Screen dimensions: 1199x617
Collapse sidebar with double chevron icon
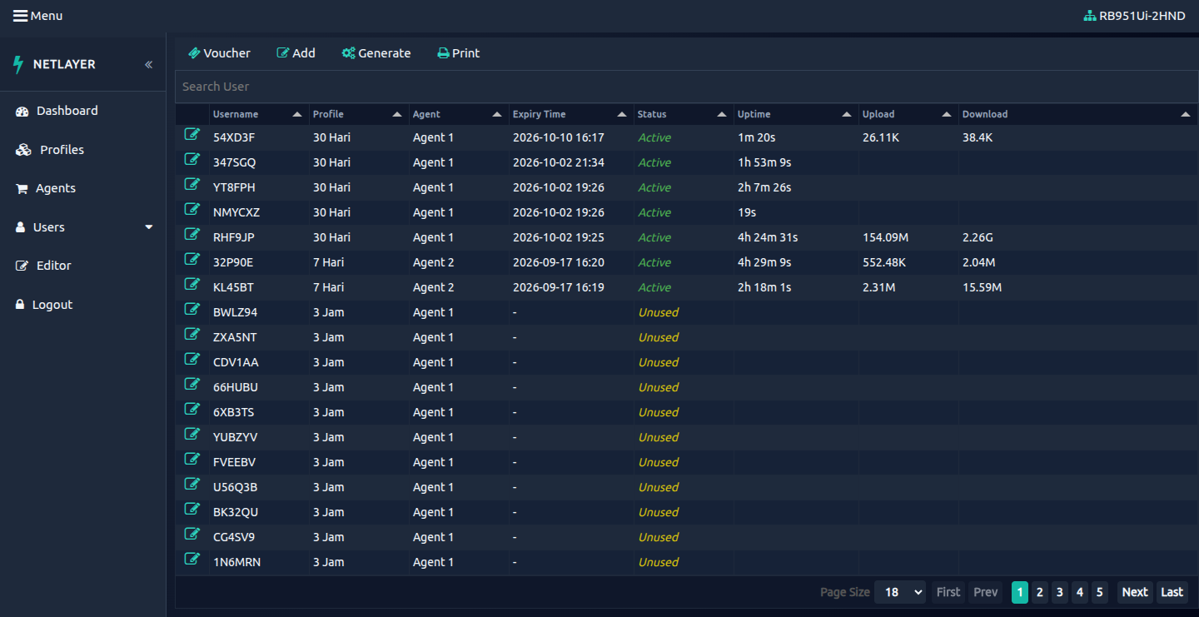(x=149, y=65)
